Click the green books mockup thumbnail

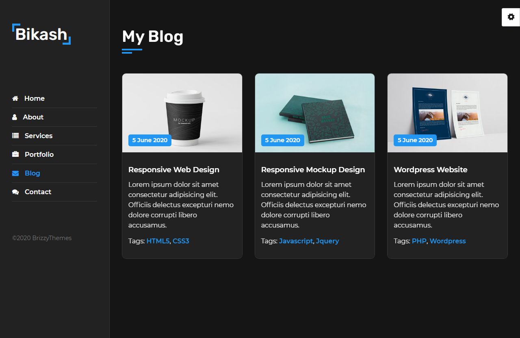pos(315,113)
